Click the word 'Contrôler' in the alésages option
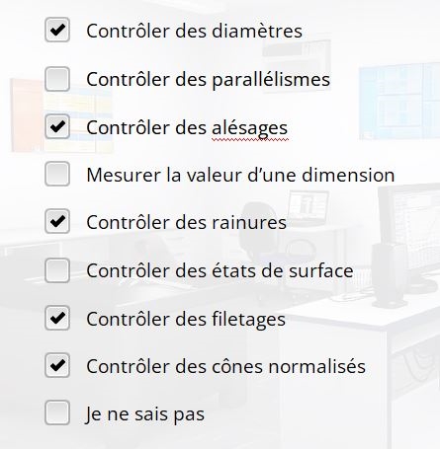Image resolution: width=440 pixels, height=449 pixels. click(x=129, y=127)
